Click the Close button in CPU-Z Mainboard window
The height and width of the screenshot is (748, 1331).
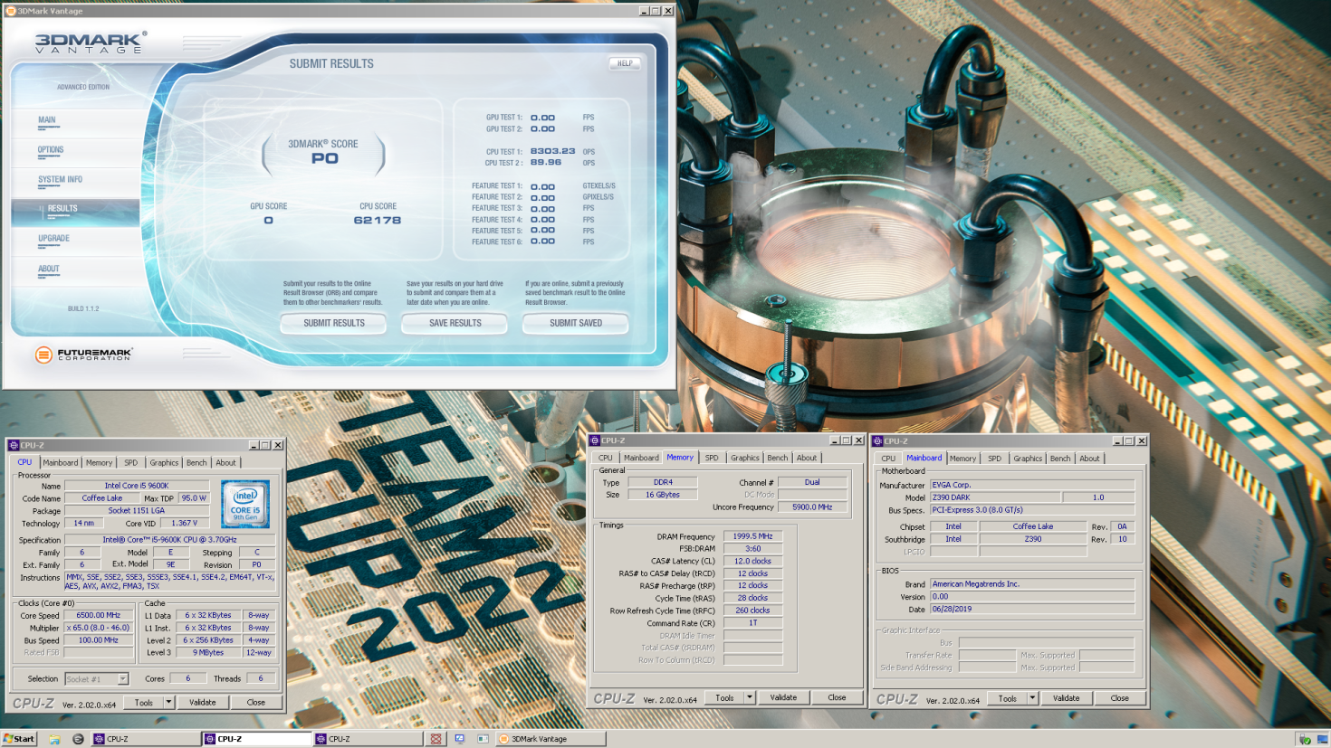coord(1120,698)
